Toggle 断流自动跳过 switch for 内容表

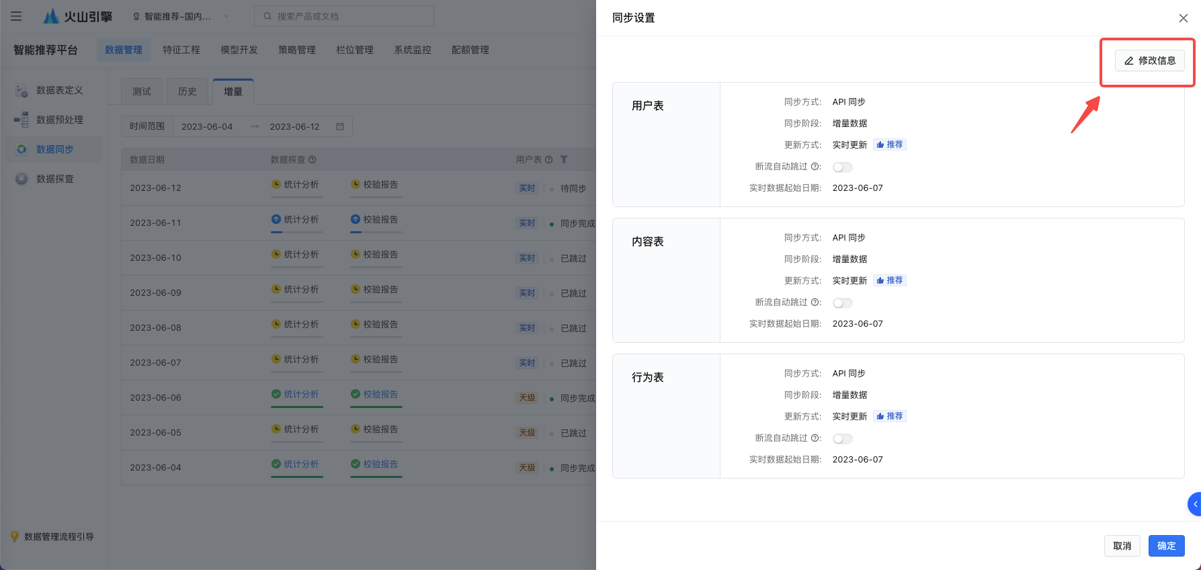(x=842, y=303)
